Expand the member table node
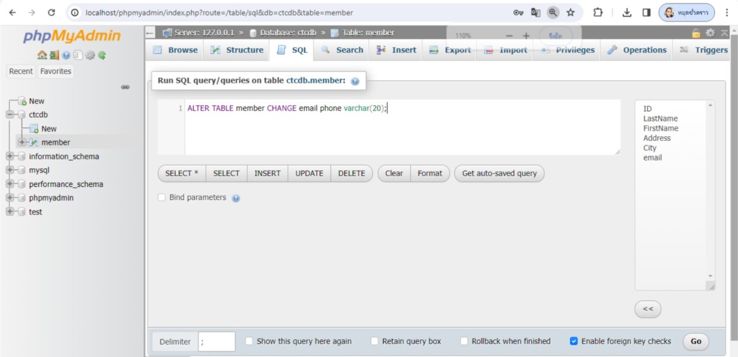Screen dimensions: 738x357 [22, 142]
